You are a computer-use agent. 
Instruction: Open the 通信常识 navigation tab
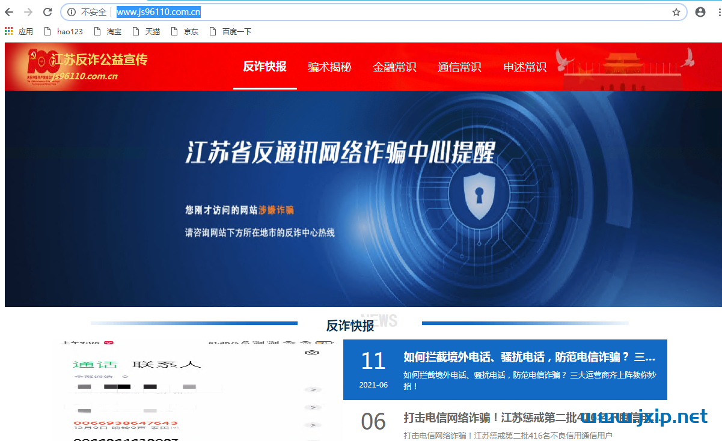click(459, 67)
